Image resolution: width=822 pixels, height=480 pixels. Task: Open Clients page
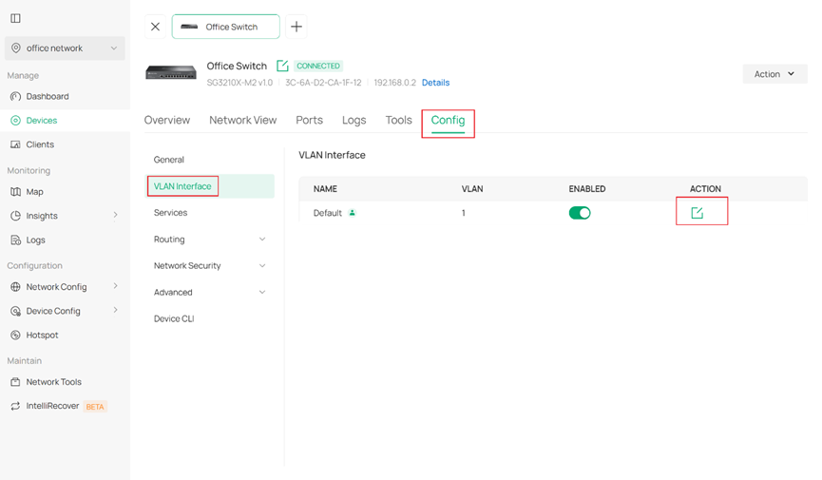40,144
